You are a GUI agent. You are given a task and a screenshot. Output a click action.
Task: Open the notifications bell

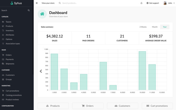point(141,3)
